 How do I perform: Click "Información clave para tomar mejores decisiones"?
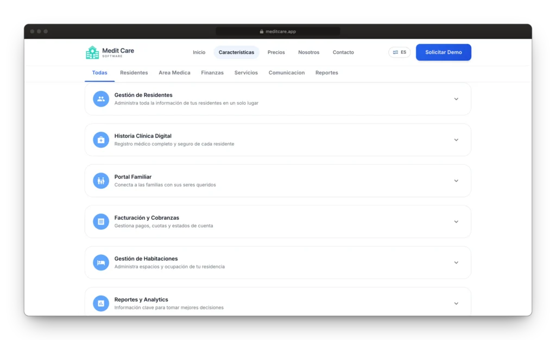click(169, 307)
